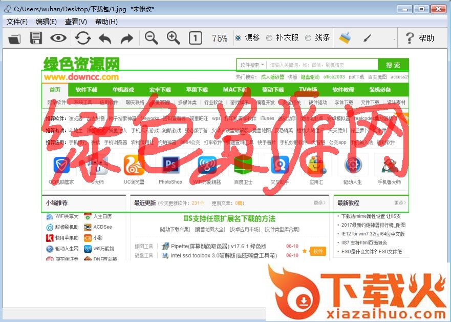Image resolution: width=451 pixels, height=322 pixels.
Task: Open help with the question mark 帮助 button
Action: pos(420,38)
